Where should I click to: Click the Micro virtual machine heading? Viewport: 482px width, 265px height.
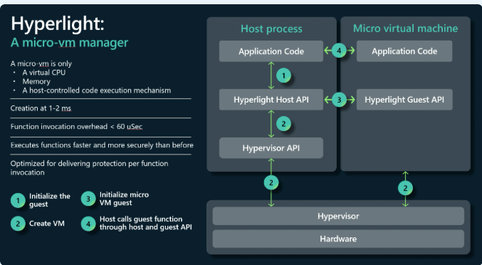pos(405,28)
